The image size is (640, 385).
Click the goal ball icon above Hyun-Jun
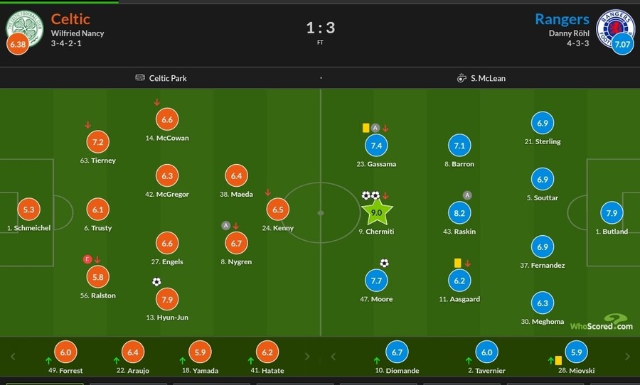click(156, 281)
